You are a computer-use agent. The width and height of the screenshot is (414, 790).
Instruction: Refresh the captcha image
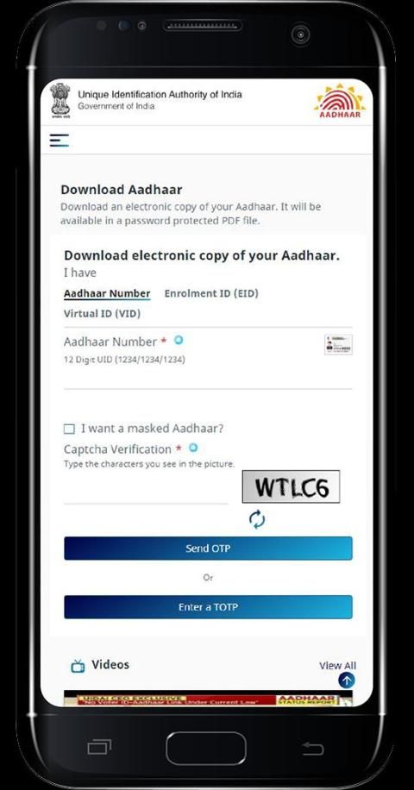pyautogui.click(x=257, y=519)
